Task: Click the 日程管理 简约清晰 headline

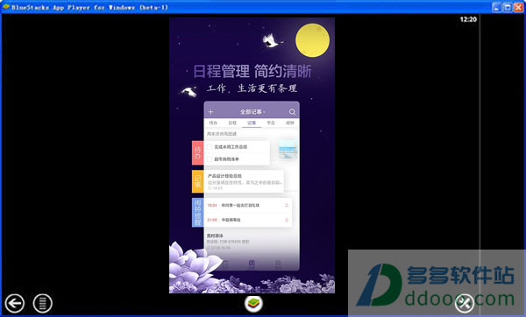Action: tap(252, 71)
